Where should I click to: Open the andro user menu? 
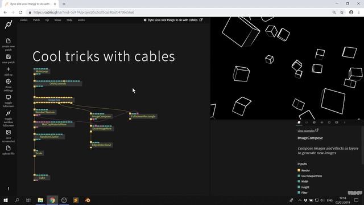pyautogui.click(x=81, y=20)
